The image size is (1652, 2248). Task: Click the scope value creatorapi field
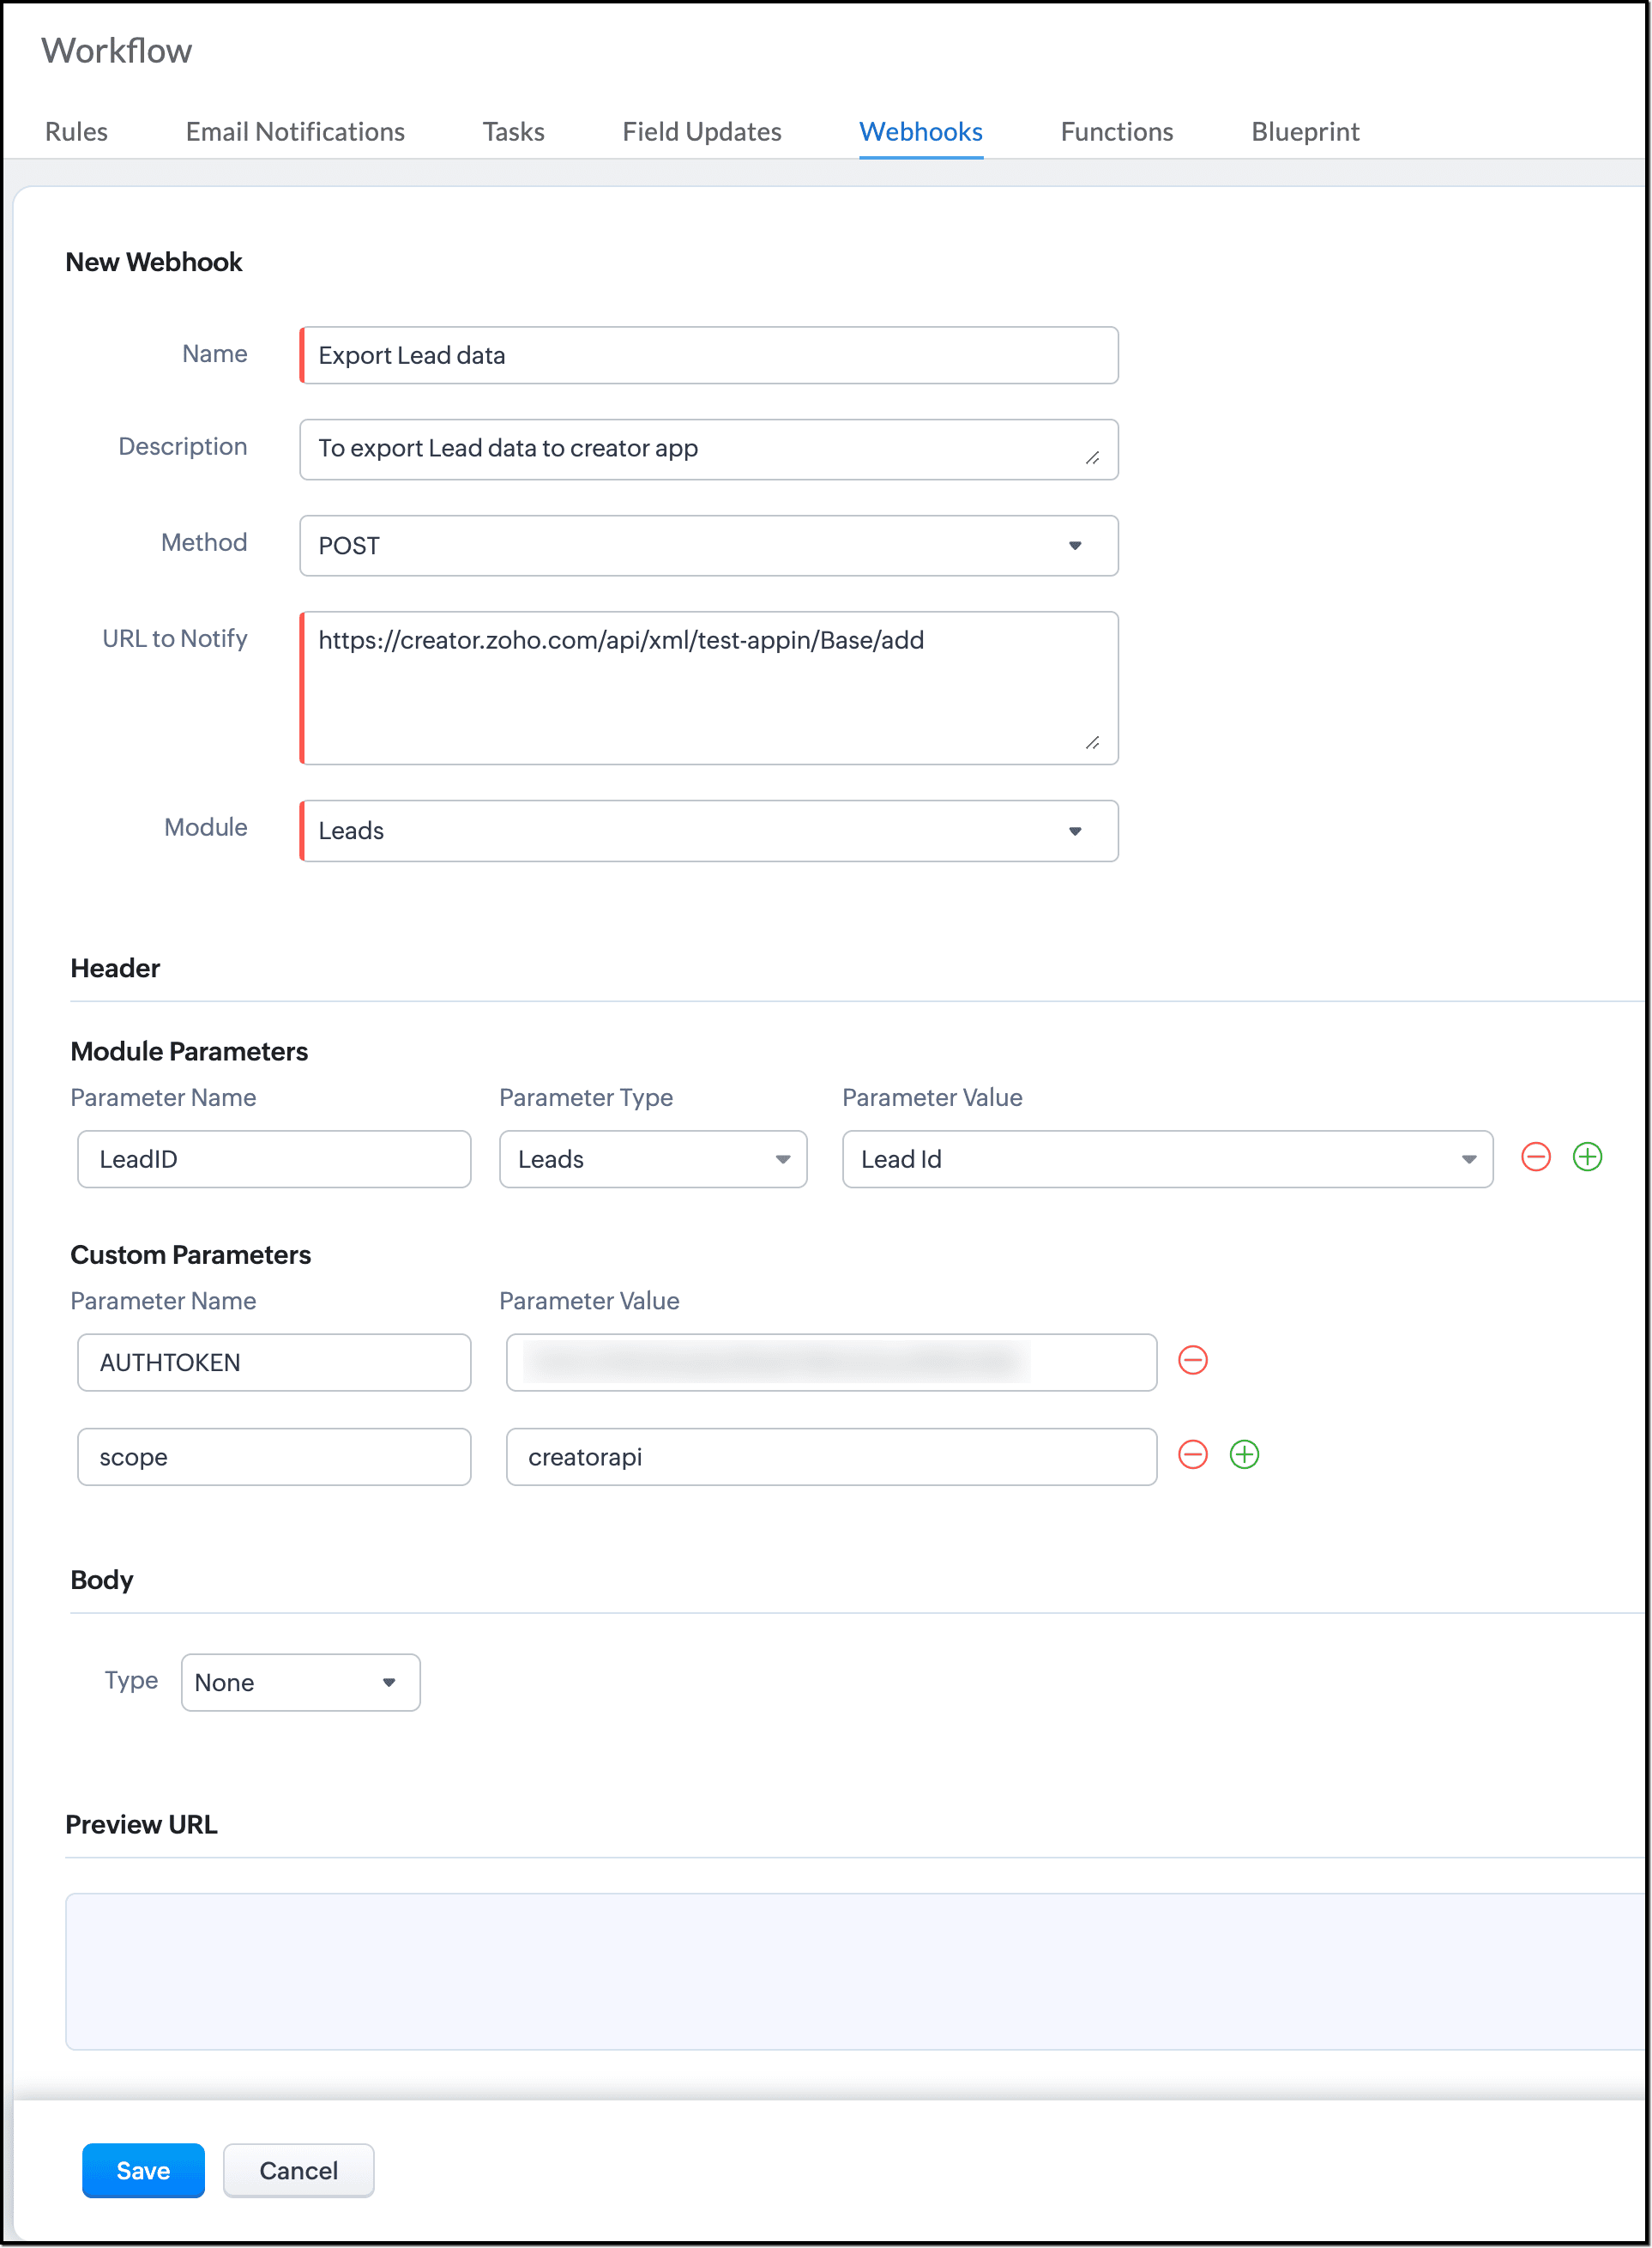click(830, 1458)
